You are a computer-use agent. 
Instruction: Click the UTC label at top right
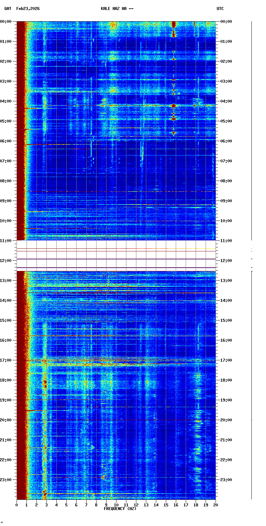click(x=220, y=9)
